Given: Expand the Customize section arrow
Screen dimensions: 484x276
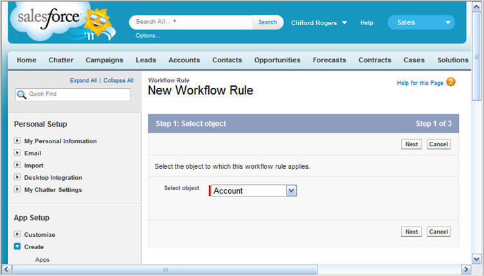Looking at the screenshot, I should click(x=17, y=234).
